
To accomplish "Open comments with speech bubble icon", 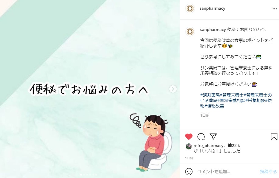I will point(201,137).
